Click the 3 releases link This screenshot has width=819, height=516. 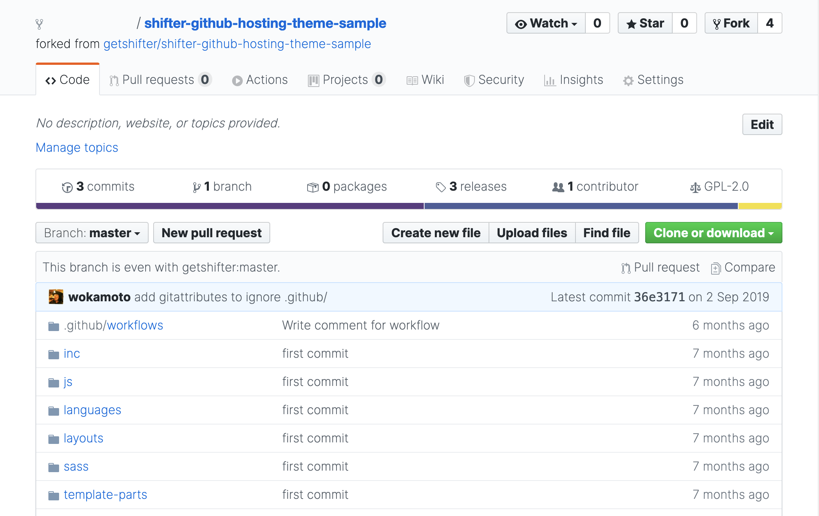click(x=471, y=186)
